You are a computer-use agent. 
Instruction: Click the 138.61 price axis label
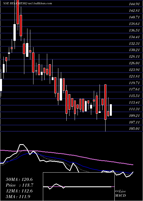(x=134, y=24)
